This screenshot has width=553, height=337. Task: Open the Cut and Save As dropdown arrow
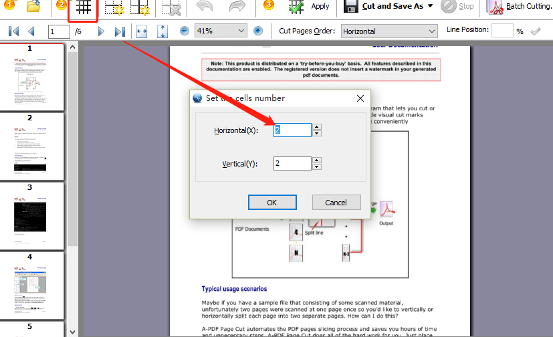pyautogui.click(x=430, y=6)
